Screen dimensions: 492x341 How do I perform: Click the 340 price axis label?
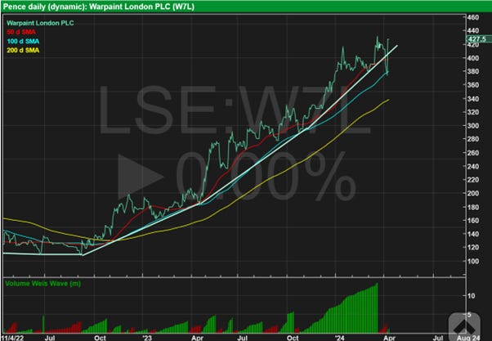pyautogui.click(x=473, y=99)
